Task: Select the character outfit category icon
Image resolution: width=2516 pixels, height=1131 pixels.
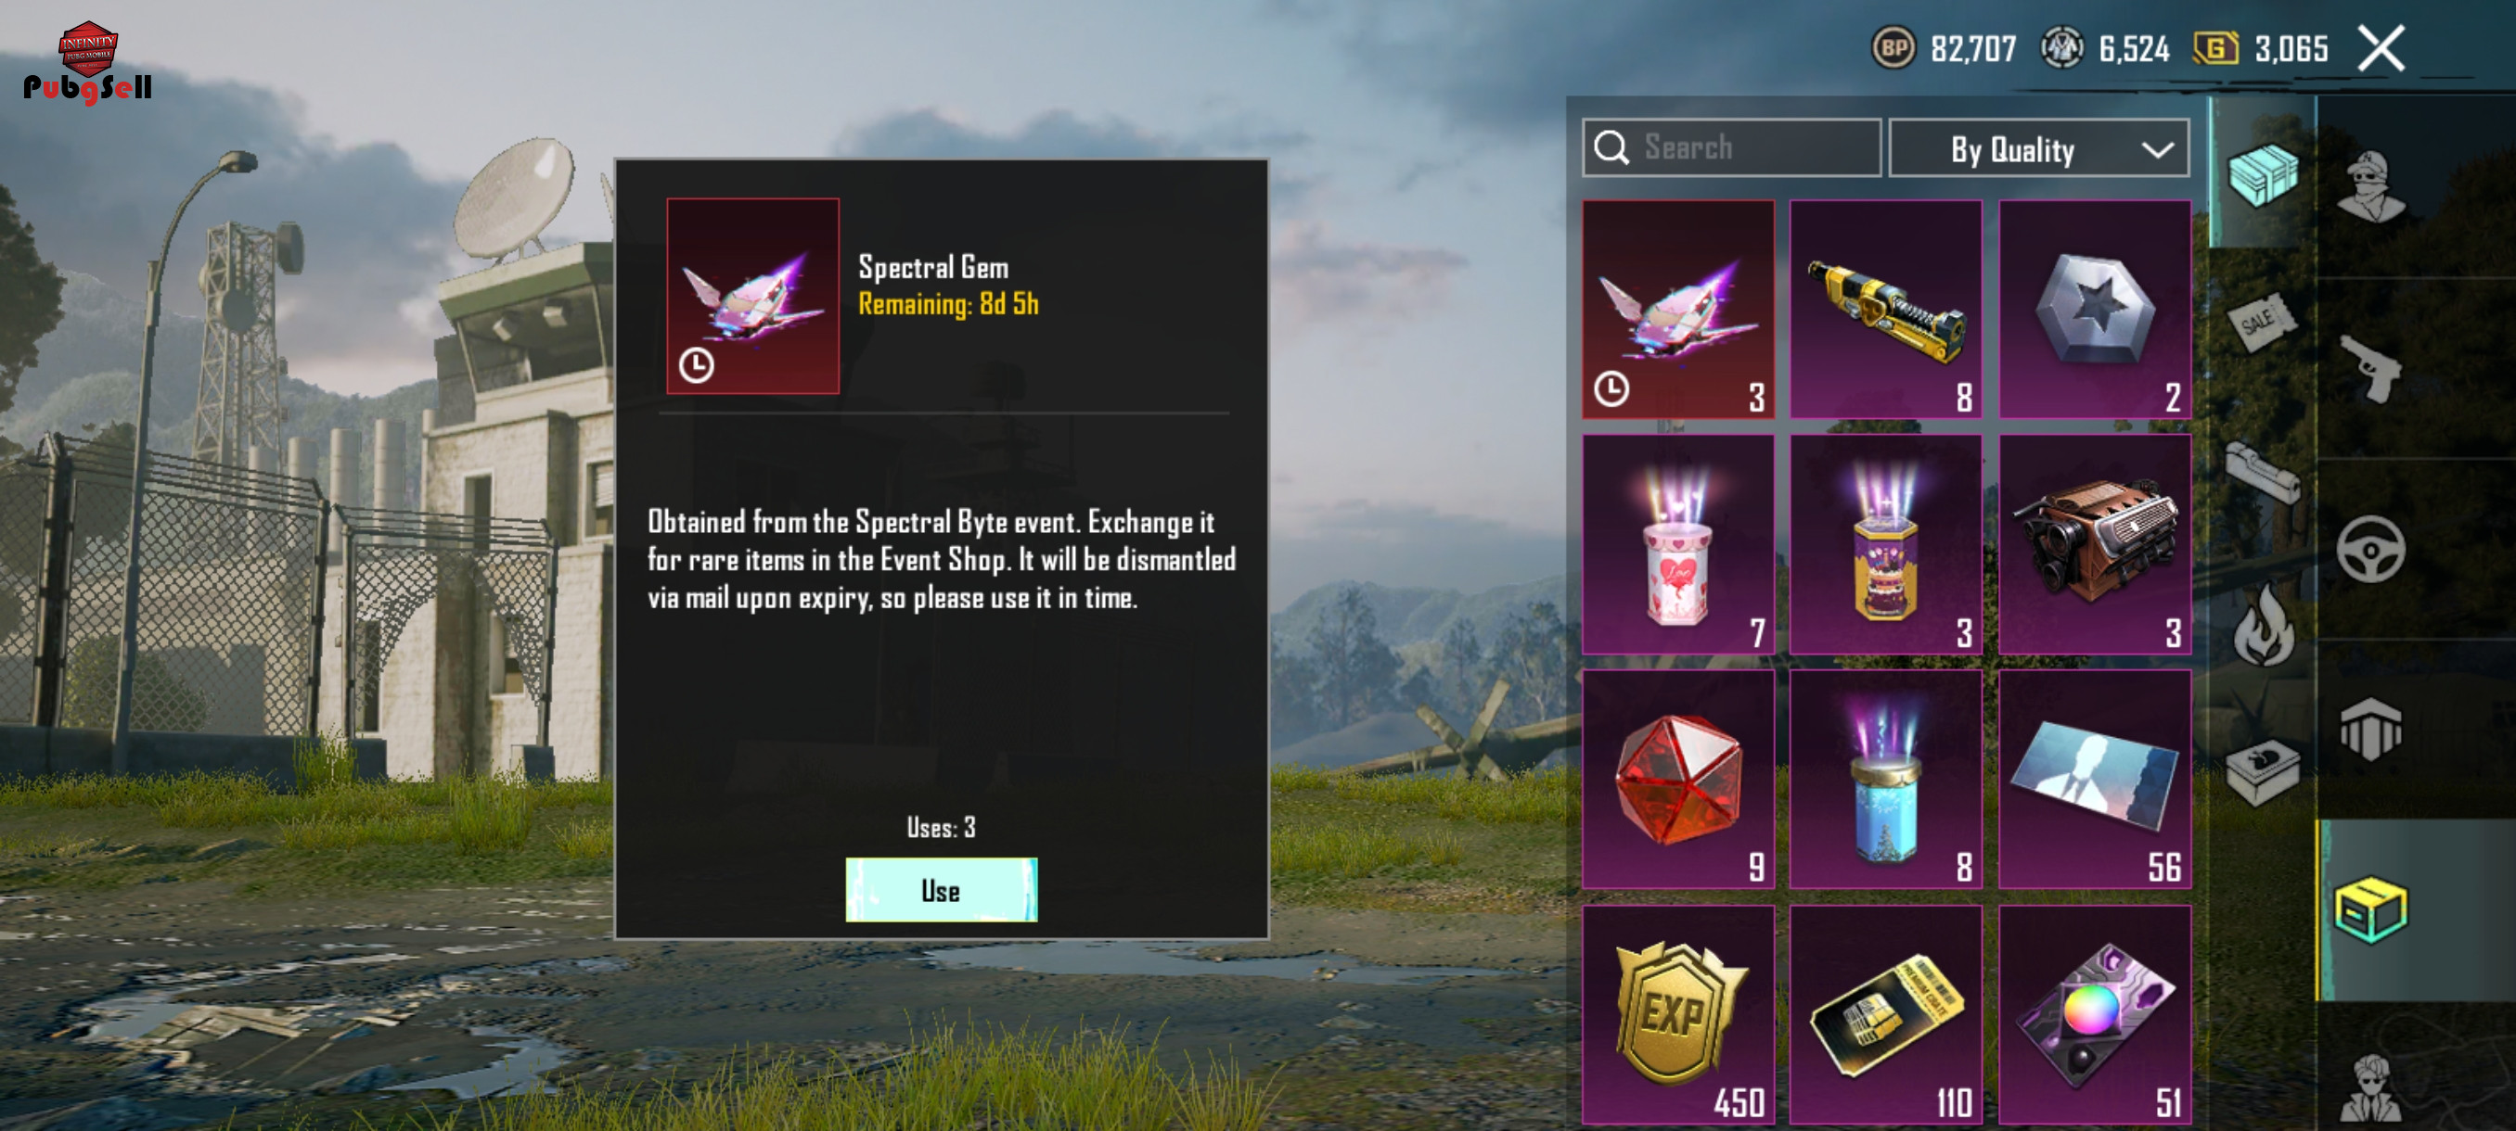Action: point(2370,185)
